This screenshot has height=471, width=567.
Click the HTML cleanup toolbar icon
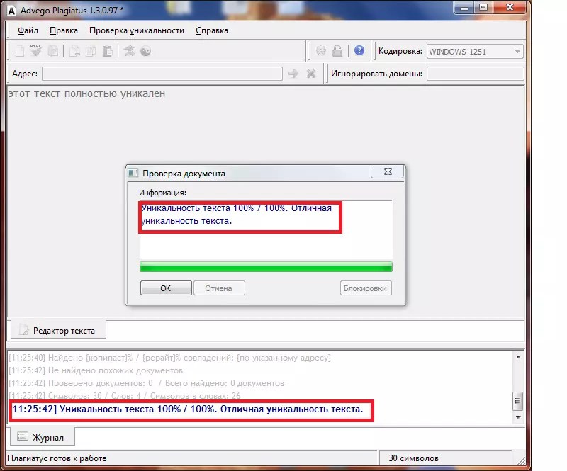pos(36,51)
